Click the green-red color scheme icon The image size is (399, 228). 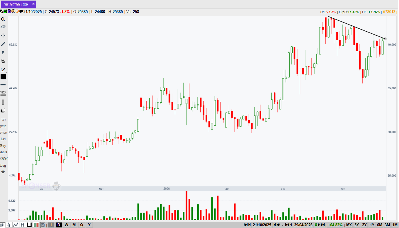click(36, 225)
